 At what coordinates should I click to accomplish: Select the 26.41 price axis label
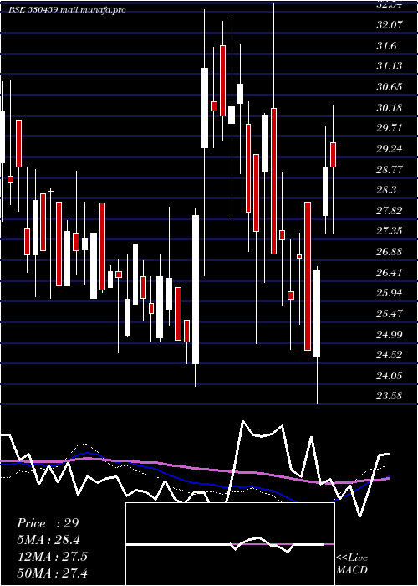click(390, 272)
